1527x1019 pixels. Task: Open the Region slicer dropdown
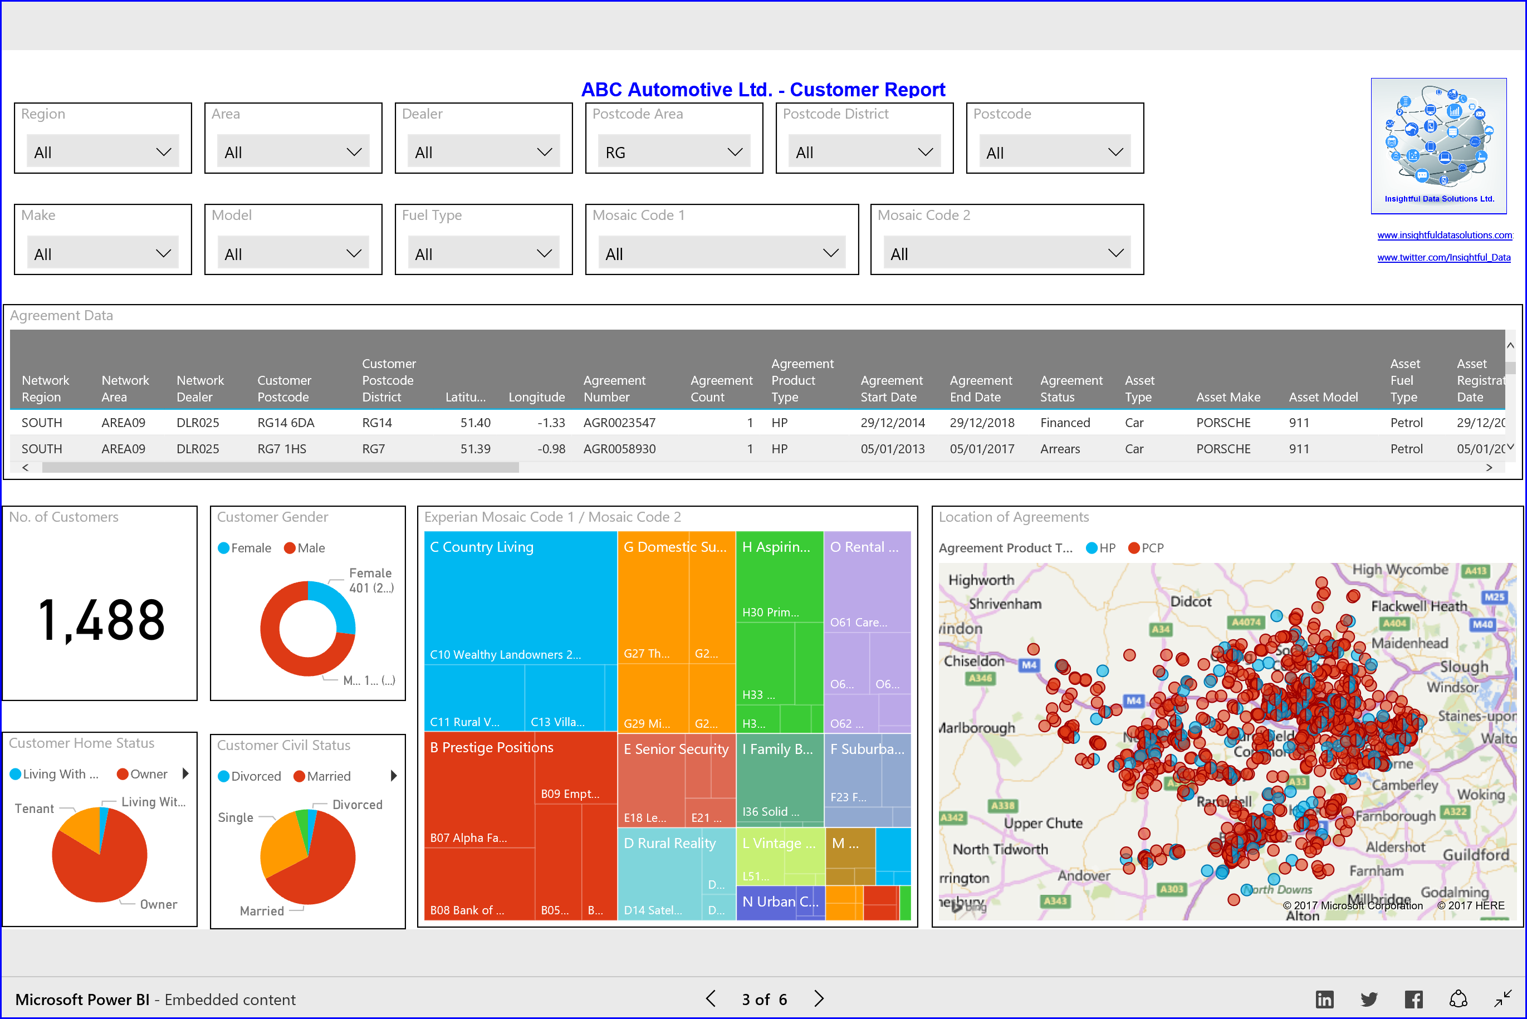(163, 151)
